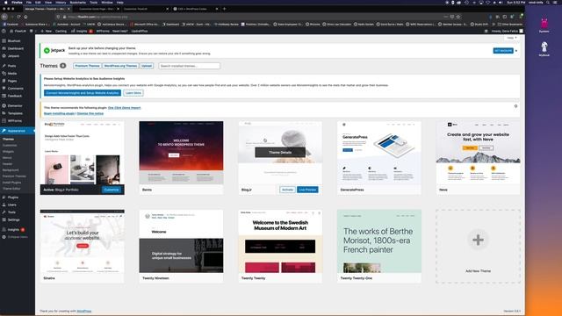This screenshot has height=316, width=562.
Task: Open a new Firefox tab with plus icon
Action: tap(225, 9)
